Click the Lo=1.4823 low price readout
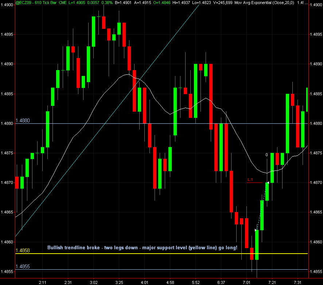This screenshot has height=285, width=323. point(201,3)
